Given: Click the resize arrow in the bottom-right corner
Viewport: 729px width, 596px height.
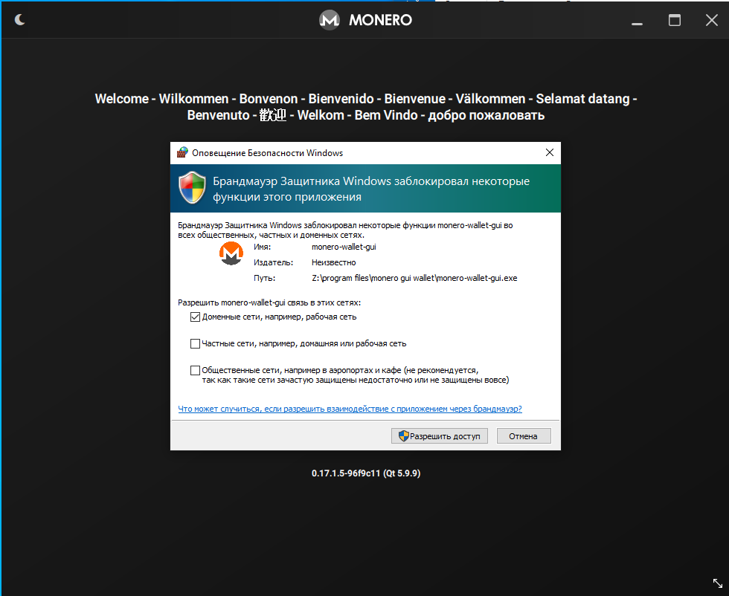Looking at the screenshot, I should tap(717, 583).
